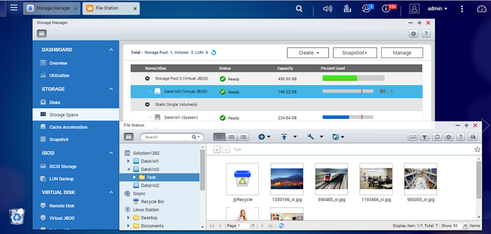Click the Manage button
The width and height of the screenshot is (491, 234).
pos(402,53)
